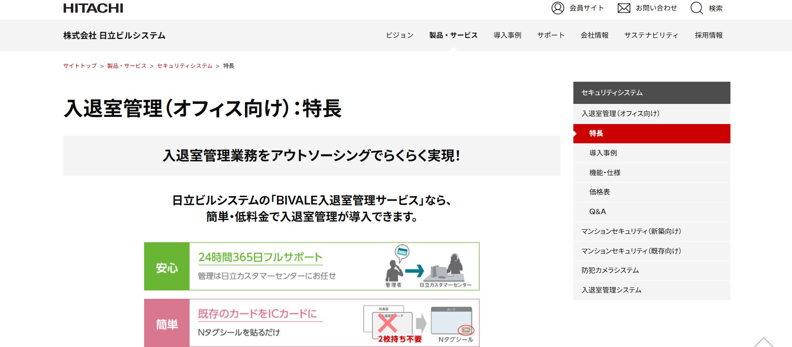792x347 pixels.
Task: Click the scroll-to-top arrow icon
Action: [x=764, y=342]
